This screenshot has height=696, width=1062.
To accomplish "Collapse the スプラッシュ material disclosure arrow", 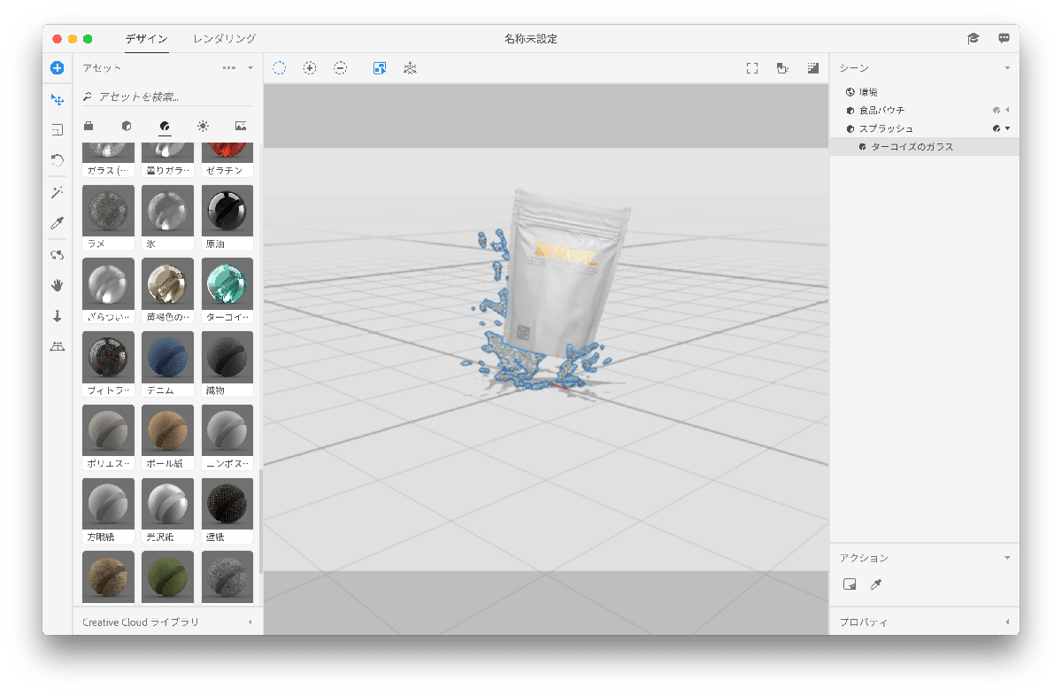I will click(x=1007, y=129).
